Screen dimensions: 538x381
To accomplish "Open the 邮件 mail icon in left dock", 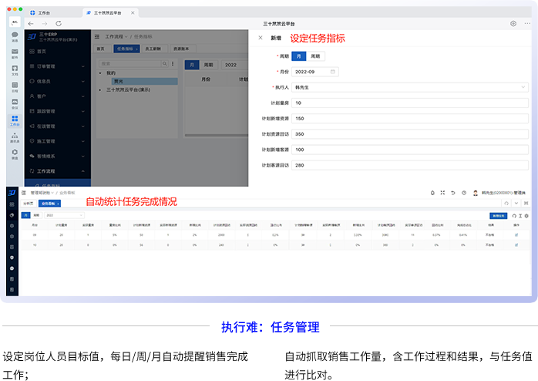I will point(15,52).
